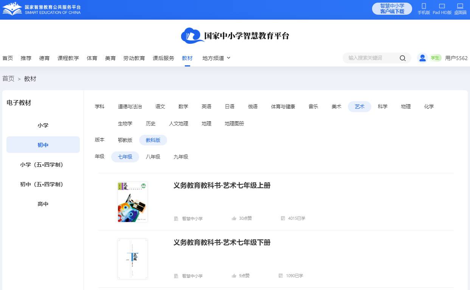Filter by subject 地理

(x=206, y=123)
